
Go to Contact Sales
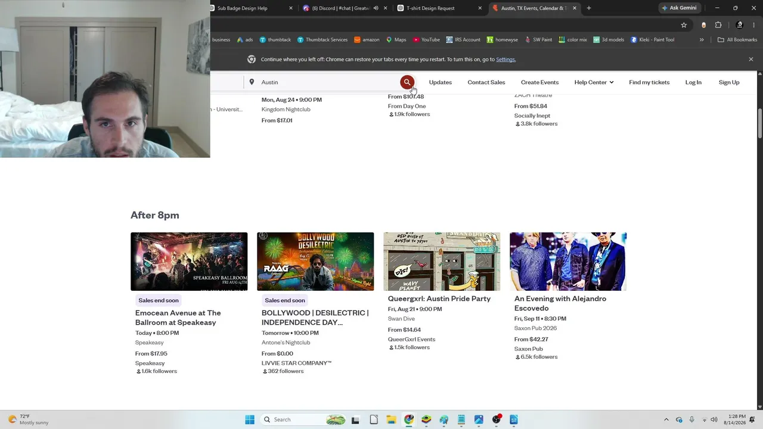coord(486,82)
